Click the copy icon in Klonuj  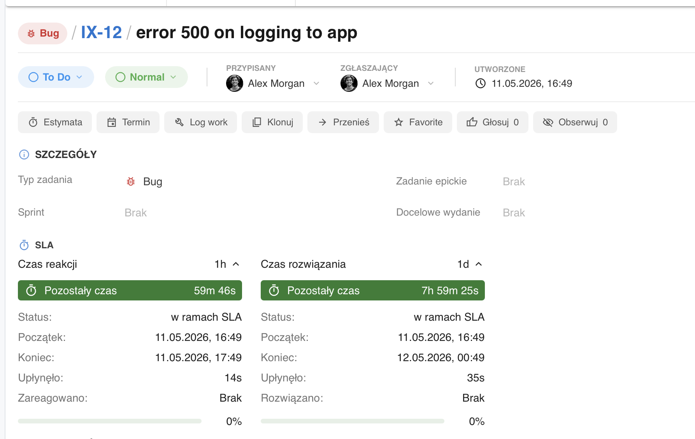tap(257, 122)
